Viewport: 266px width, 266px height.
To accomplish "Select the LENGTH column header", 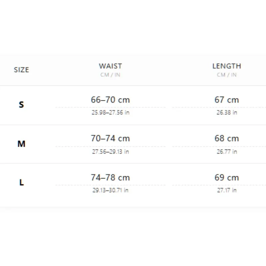I will click(x=227, y=66).
